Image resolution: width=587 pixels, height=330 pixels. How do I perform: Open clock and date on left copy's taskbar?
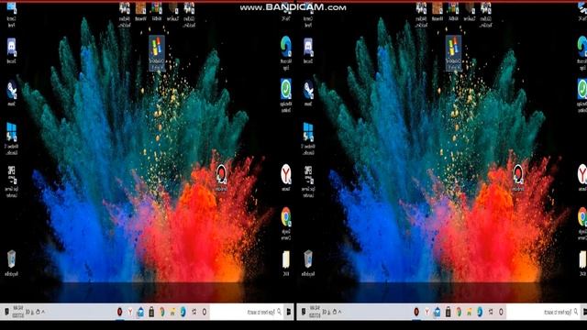tap(18, 312)
